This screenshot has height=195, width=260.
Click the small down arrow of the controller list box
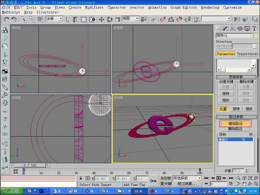pos(254,66)
